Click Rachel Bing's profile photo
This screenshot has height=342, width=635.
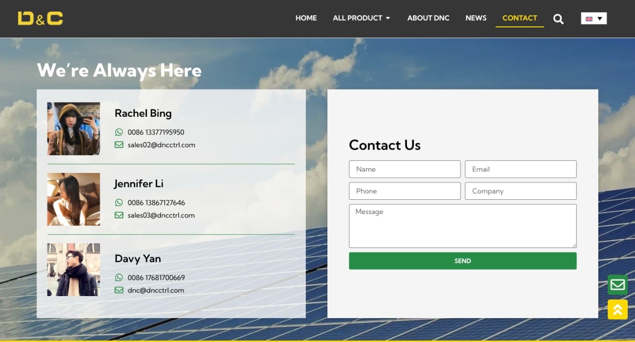click(74, 128)
